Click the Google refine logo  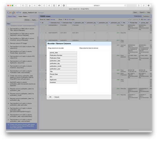(x=14, y=13)
